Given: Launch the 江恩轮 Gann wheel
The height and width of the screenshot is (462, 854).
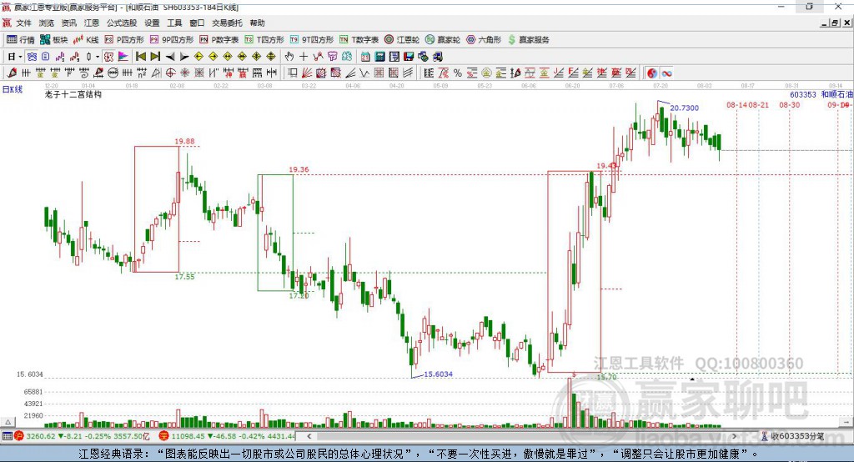Looking at the screenshot, I should (x=402, y=40).
